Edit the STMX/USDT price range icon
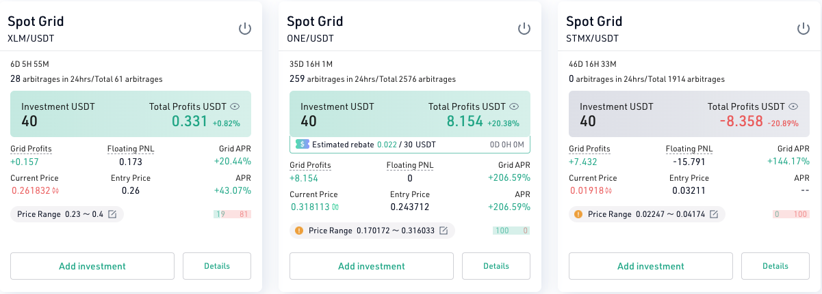The width and height of the screenshot is (822, 294). (x=714, y=214)
